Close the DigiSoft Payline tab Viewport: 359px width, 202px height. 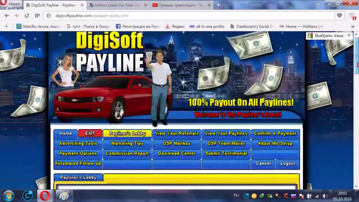point(82,5)
